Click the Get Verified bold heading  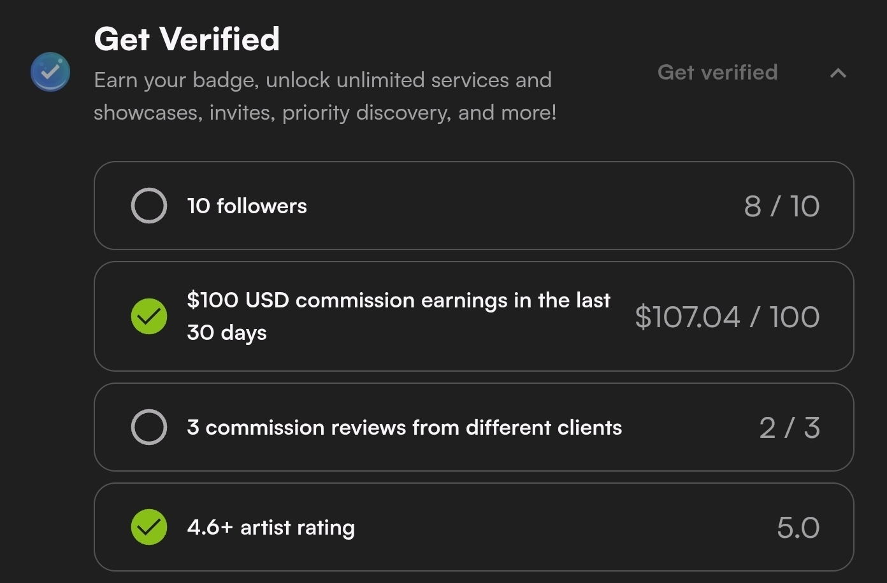pyautogui.click(x=187, y=39)
